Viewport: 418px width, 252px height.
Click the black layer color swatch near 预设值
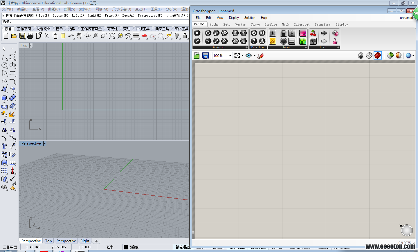pyautogui.click(x=126, y=247)
